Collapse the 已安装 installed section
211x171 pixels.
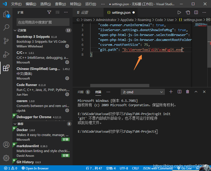43,30
